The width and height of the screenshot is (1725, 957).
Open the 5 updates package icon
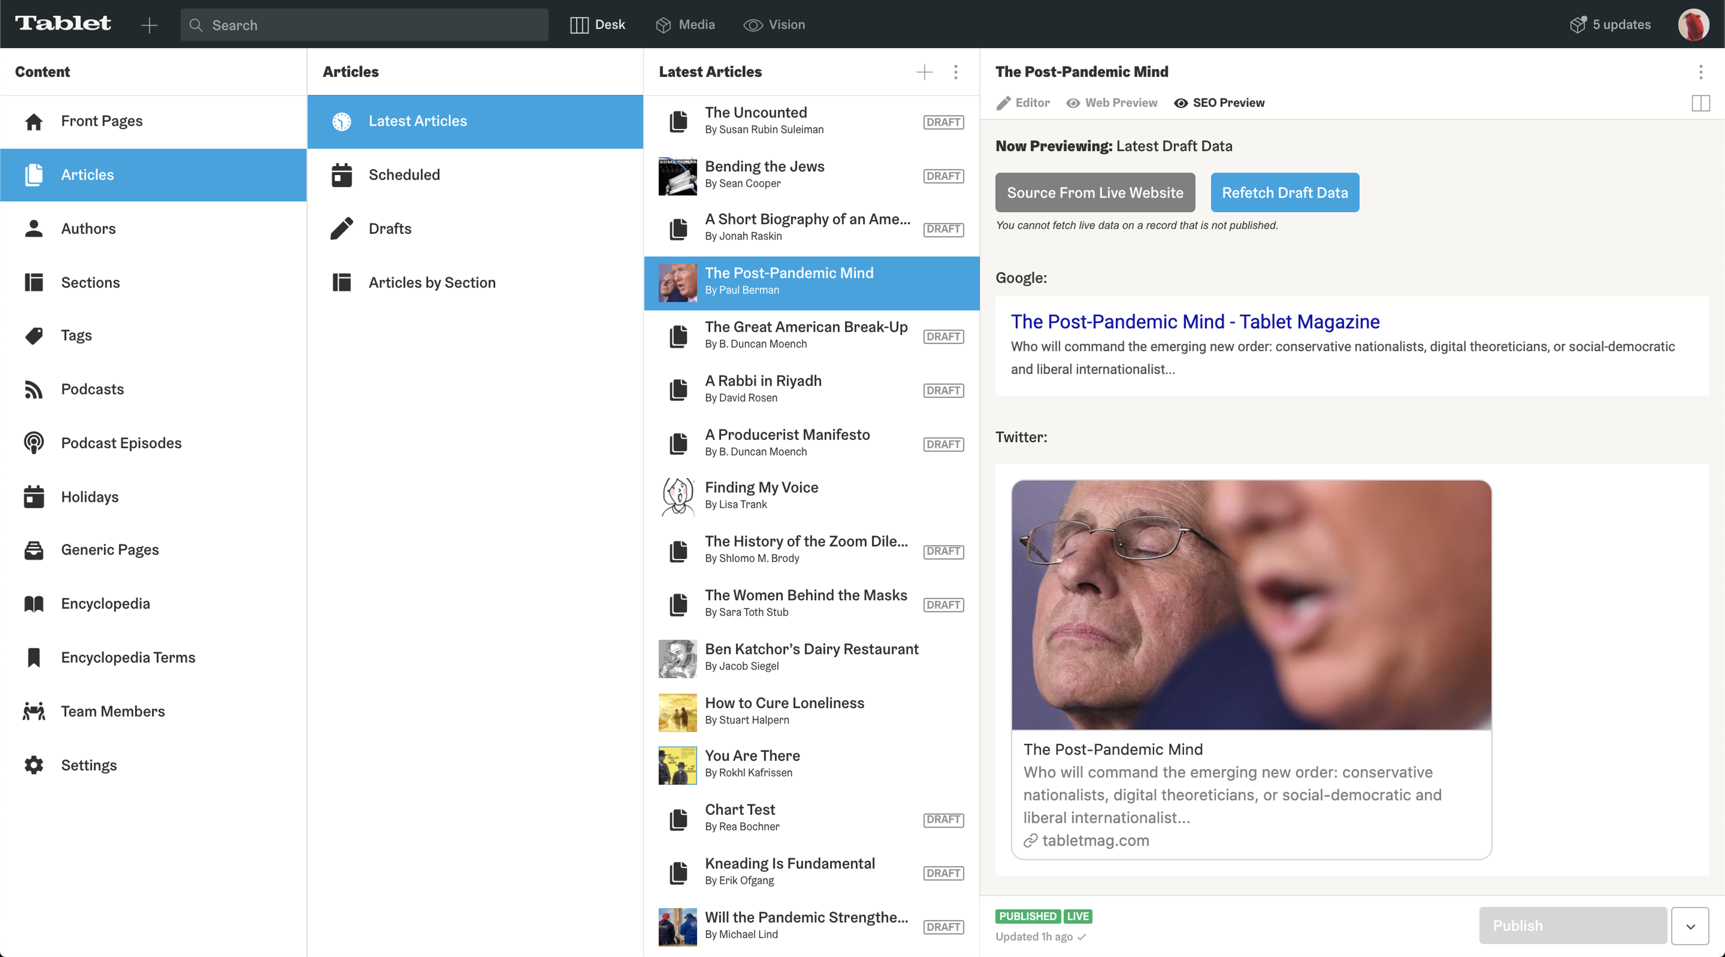pyautogui.click(x=1579, y=25)
